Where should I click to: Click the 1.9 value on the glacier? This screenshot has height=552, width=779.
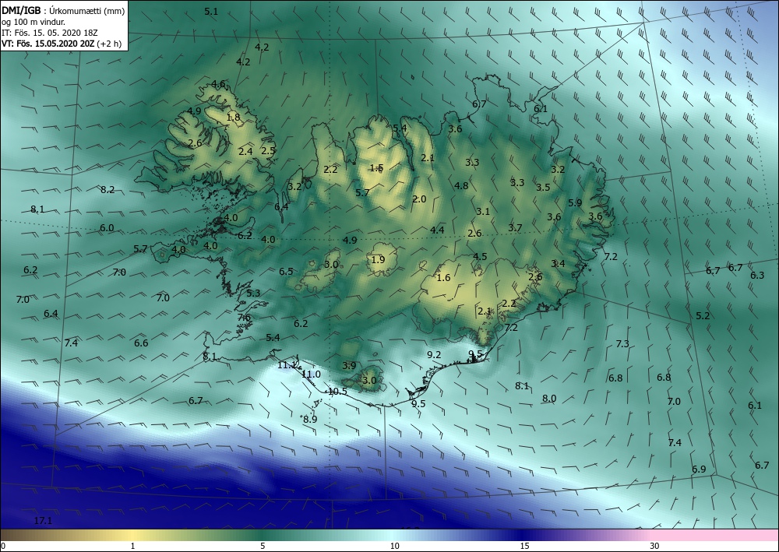pos(378,259)
